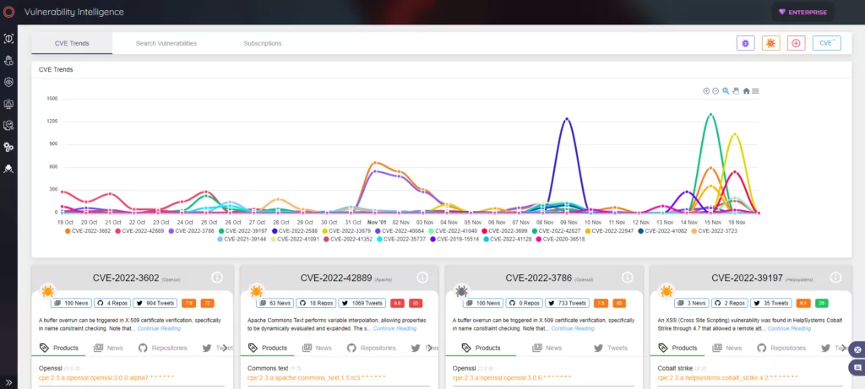Zoom out on the CVE Trends chart
The width and height of the screenshot is (865, 389).
point(715,91)
